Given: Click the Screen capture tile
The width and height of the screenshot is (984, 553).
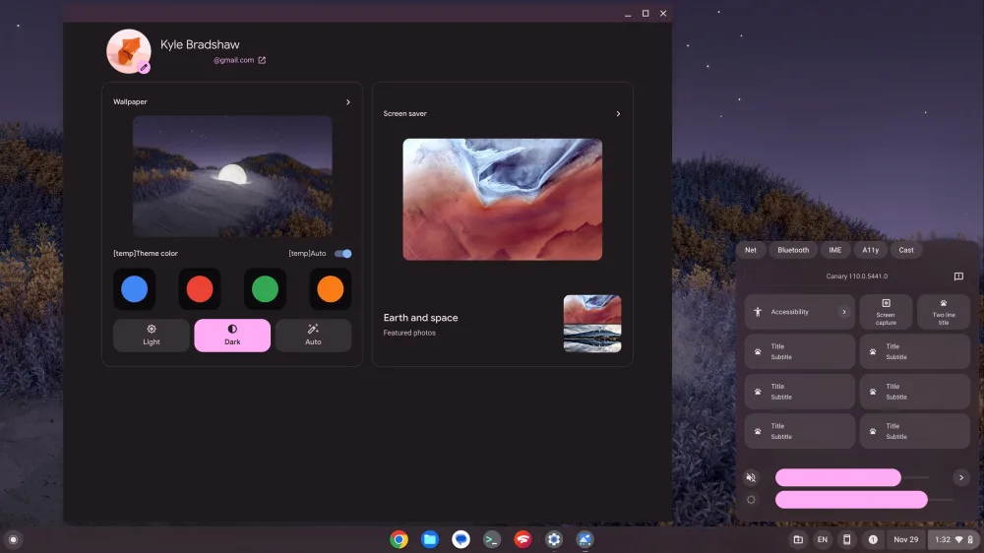Looking at the screenshot, I should [886, 312].
